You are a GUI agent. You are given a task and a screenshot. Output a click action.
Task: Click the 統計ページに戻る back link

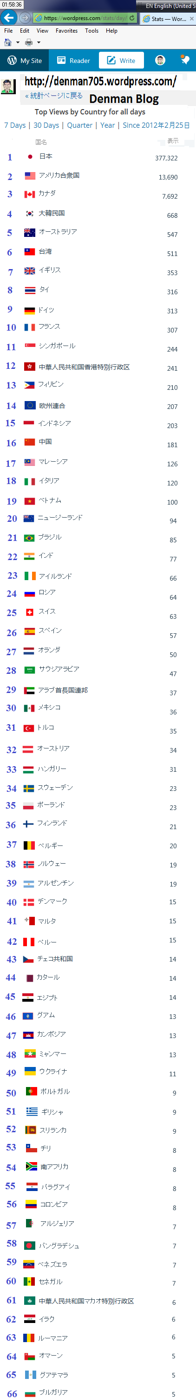pyautogui.click(x=53, y=96)
